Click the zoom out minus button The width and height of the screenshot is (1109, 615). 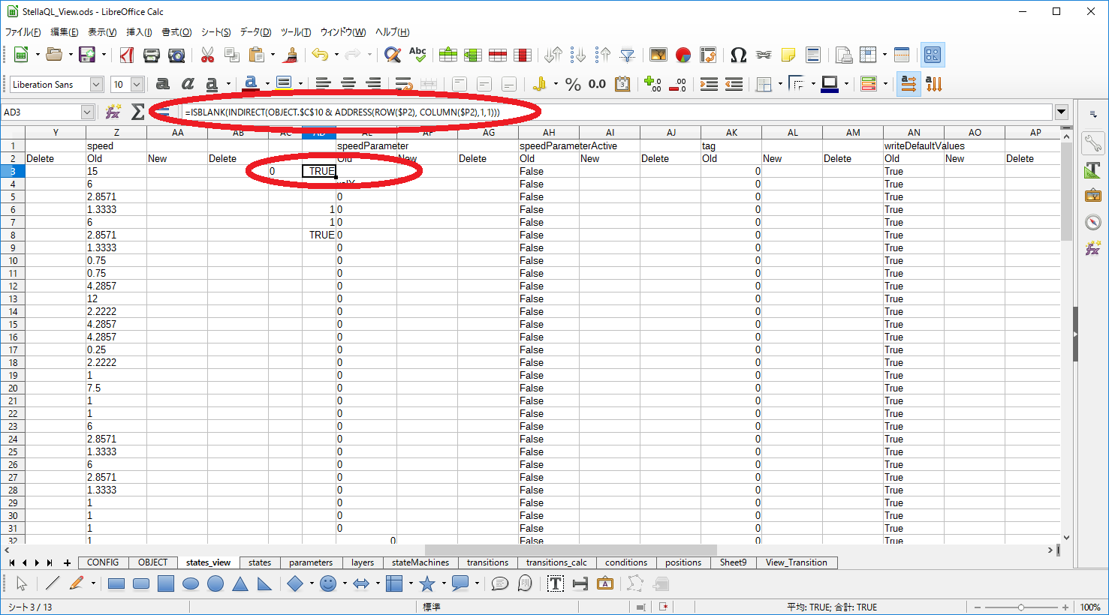(978, 607)
